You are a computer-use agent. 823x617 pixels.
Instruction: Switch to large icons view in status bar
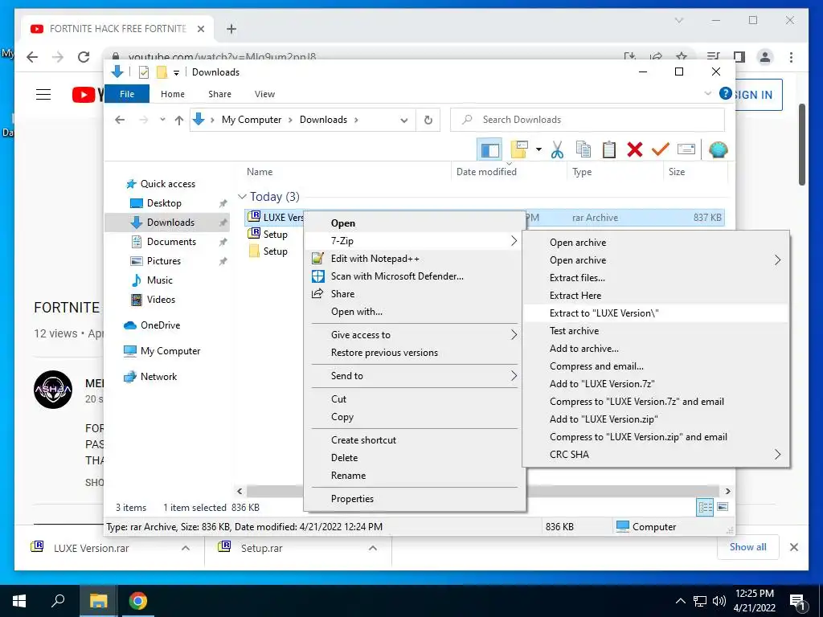click(723, 507)
